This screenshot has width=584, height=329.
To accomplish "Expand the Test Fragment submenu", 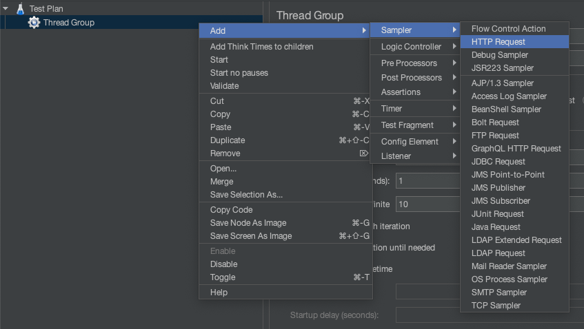I will [415, 125].
